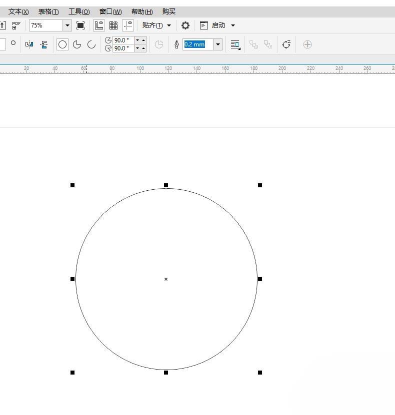The width and height of the screenshot is (395, 415).
Task: Decrease the starting angle with down arrow
Action: (137, 40)
